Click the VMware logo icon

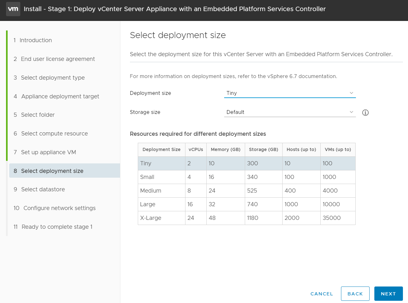point(13,9)
